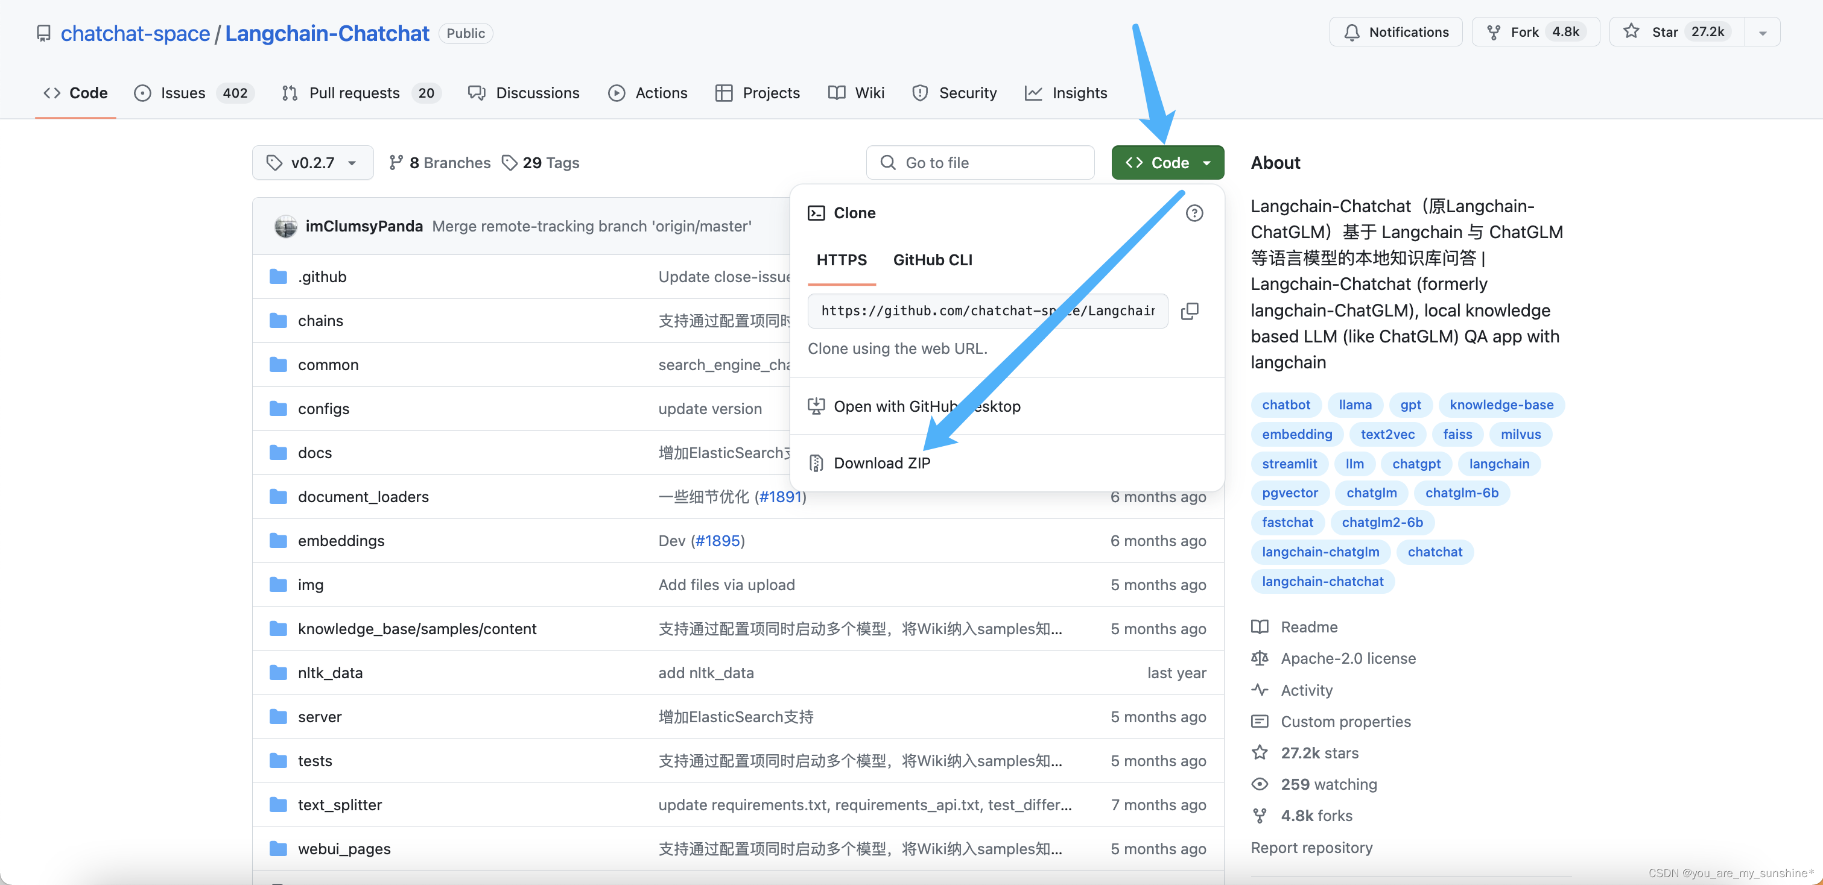This screenshot has width=1823, height=885.
Task: Open the text_splitter folder
Action: point(340,804)
